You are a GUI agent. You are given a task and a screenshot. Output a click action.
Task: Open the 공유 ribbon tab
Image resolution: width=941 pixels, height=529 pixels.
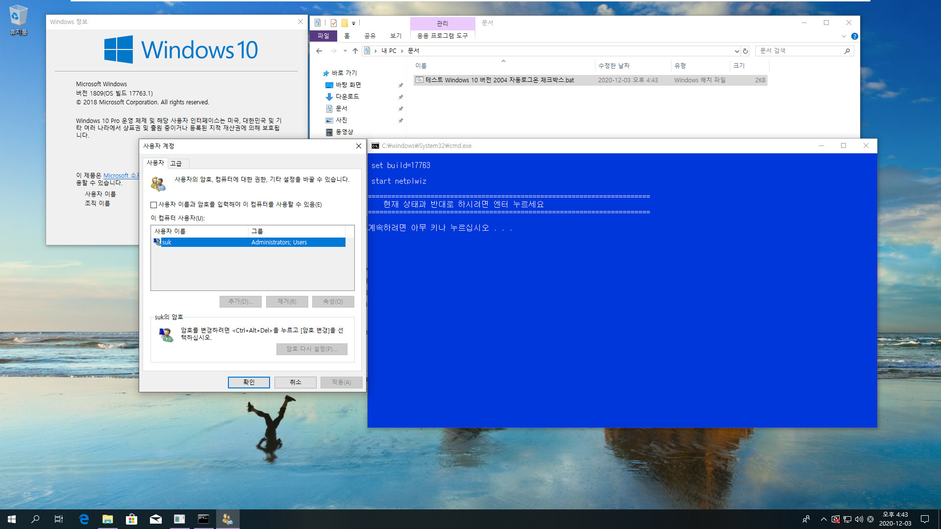click(x=370, y=36)
